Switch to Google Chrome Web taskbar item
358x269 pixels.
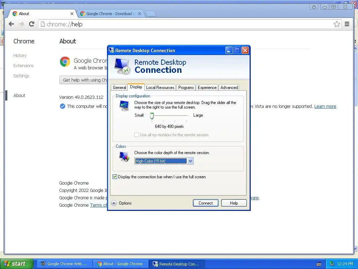point(65,264)
